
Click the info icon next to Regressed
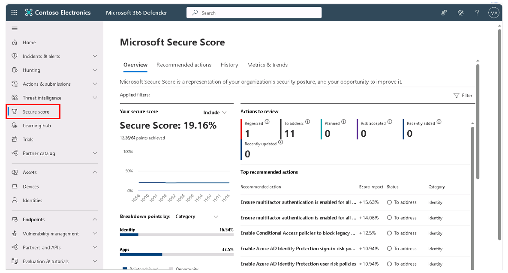[x=267, y=122]
